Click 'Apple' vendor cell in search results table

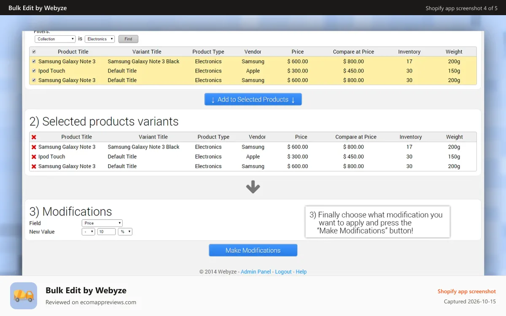click(253, 71)
